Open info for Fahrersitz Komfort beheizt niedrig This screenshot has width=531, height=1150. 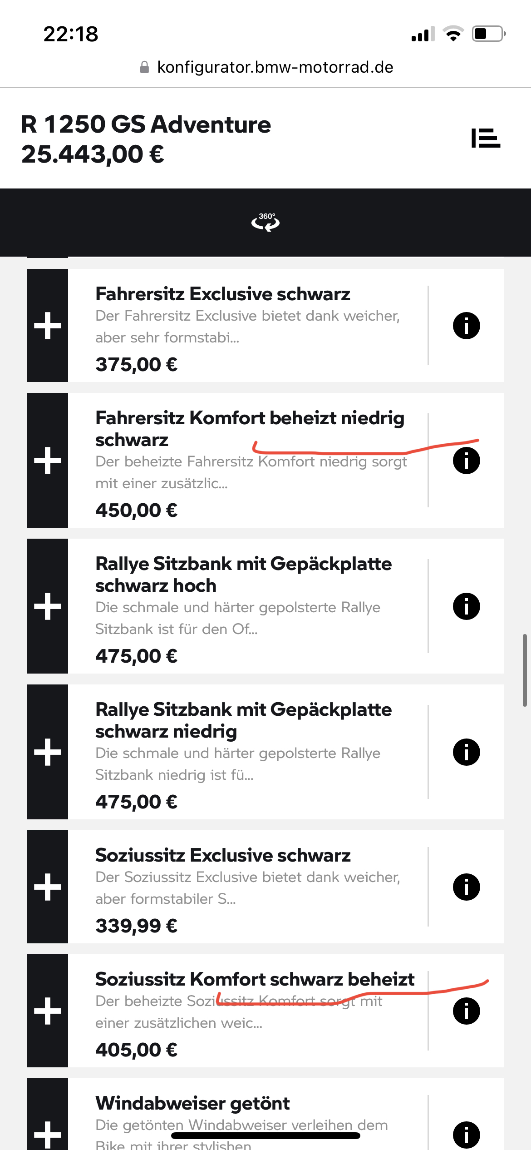point(466,461)
